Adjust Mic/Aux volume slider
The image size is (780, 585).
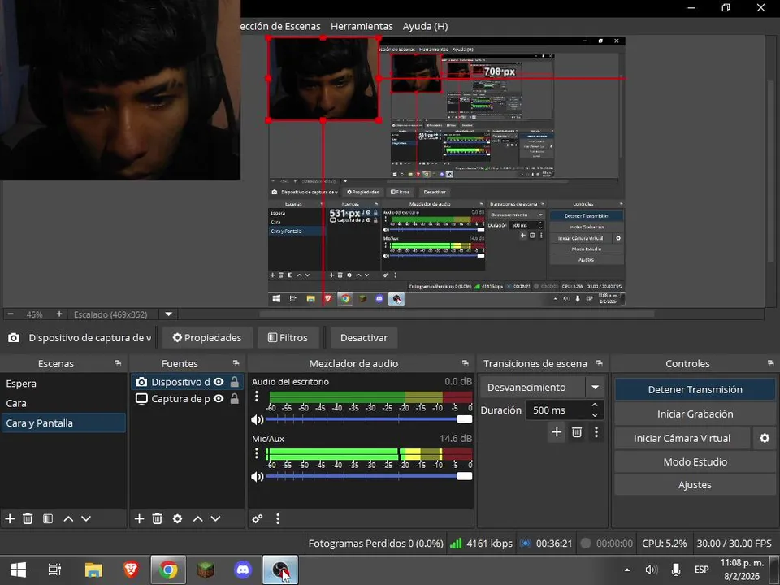point(369,477)
